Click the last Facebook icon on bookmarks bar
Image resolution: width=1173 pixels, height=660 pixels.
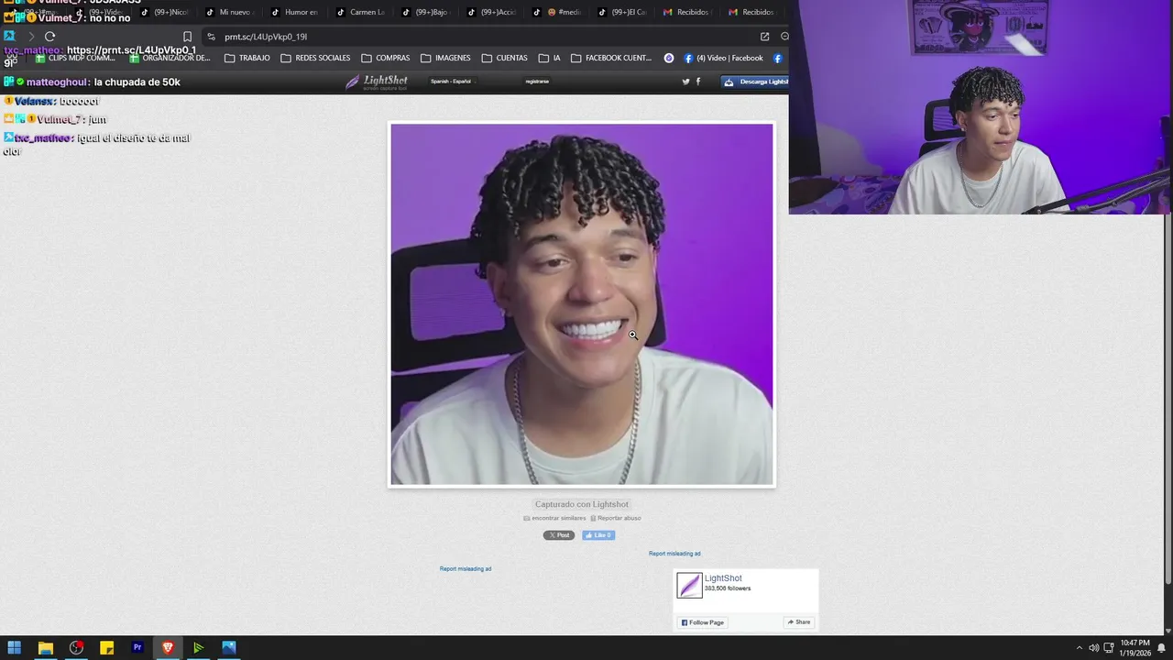coord(777,58)
